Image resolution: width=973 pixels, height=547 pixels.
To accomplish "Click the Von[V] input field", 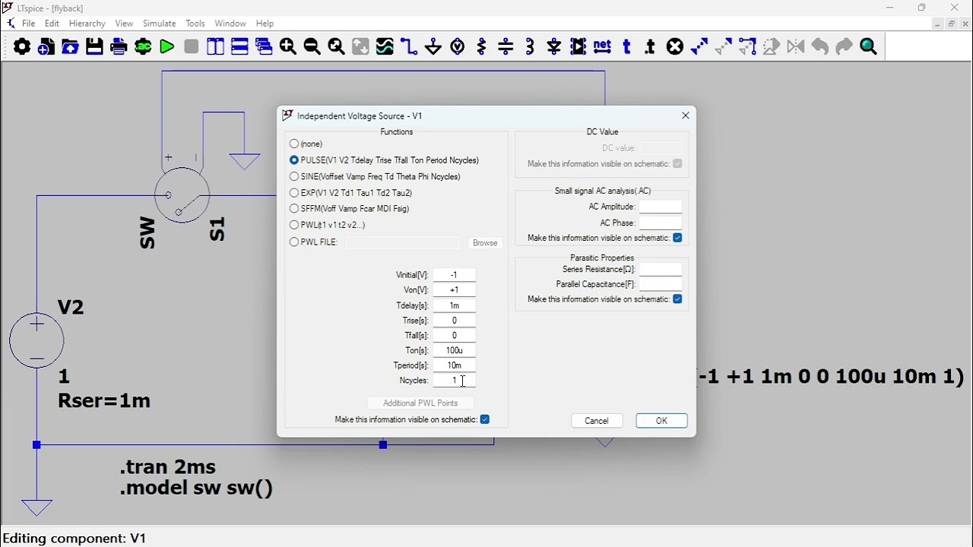I will [x=455, y=290].
